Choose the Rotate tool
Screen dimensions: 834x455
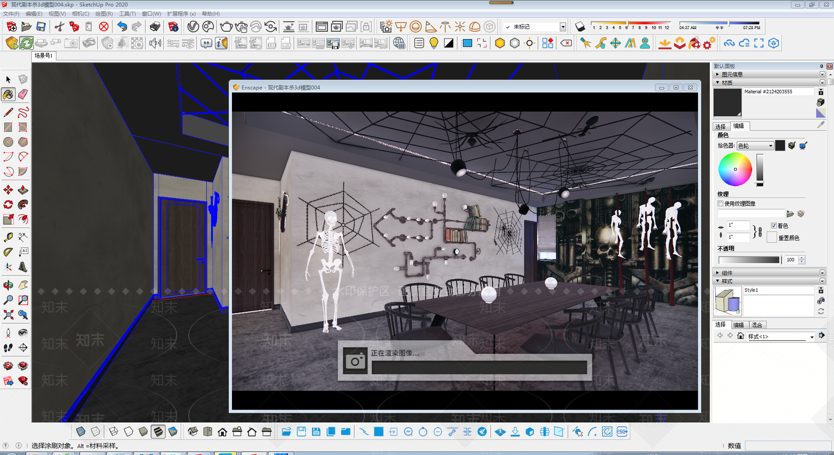coord(8,204)
